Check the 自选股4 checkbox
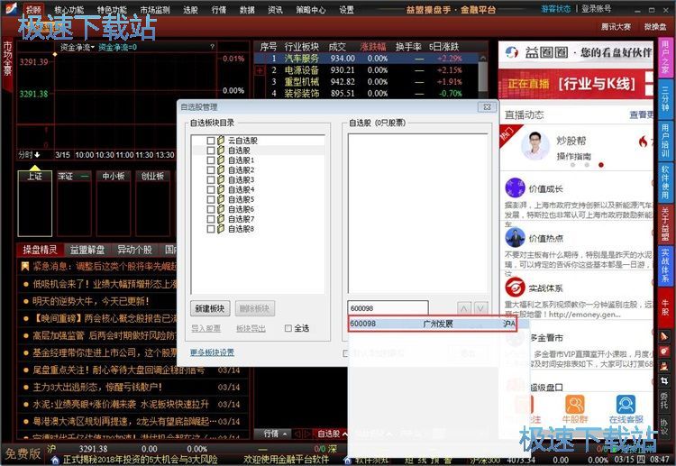 tap(211, 189)
